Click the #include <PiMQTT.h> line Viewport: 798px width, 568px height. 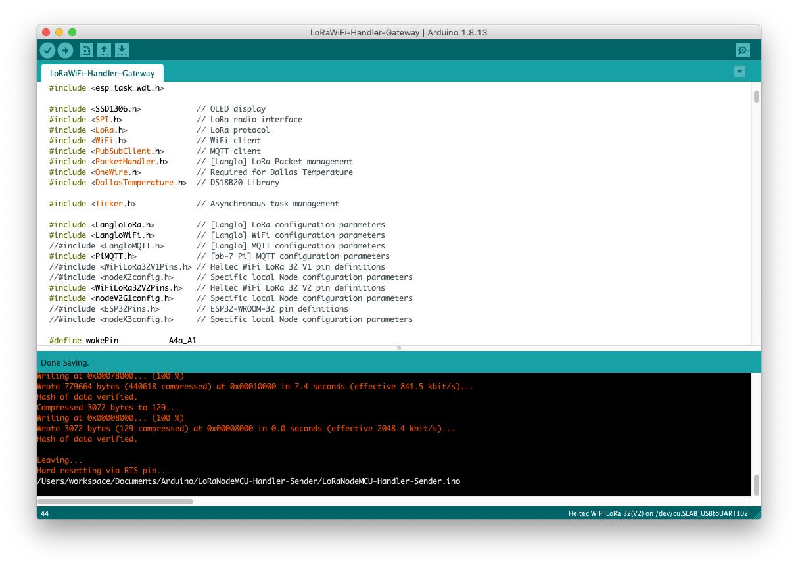pos(219,256)
